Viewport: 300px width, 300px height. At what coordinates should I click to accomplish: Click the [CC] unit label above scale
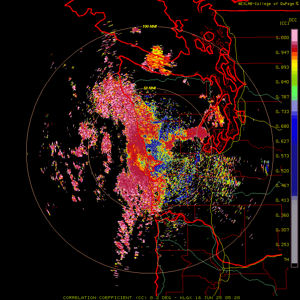point(284,23)
